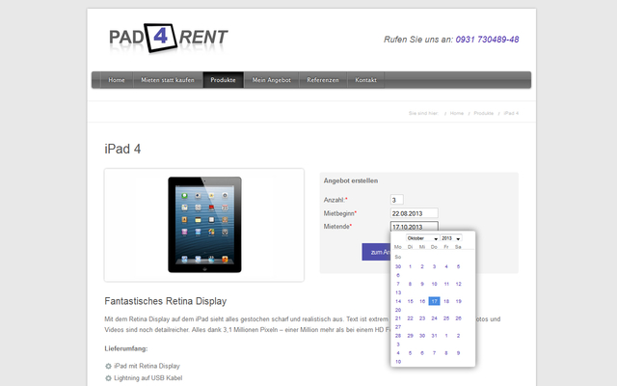Click the Produkte breadcrumb link
The height and width of the screenshot is (386, 617).
[x=484, y=113]
